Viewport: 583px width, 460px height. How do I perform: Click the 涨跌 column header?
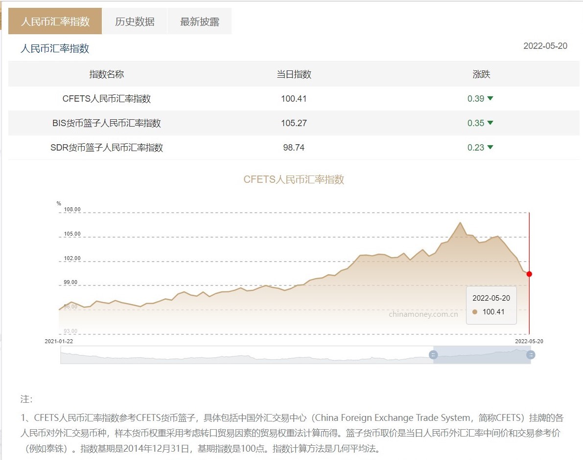(481, 74)
